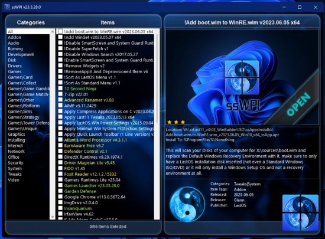The width and height of the screenshot is (325, 239).
Task: Click the three-star rating on preview image
Action: pyautogui.click(x=176, y=122)
